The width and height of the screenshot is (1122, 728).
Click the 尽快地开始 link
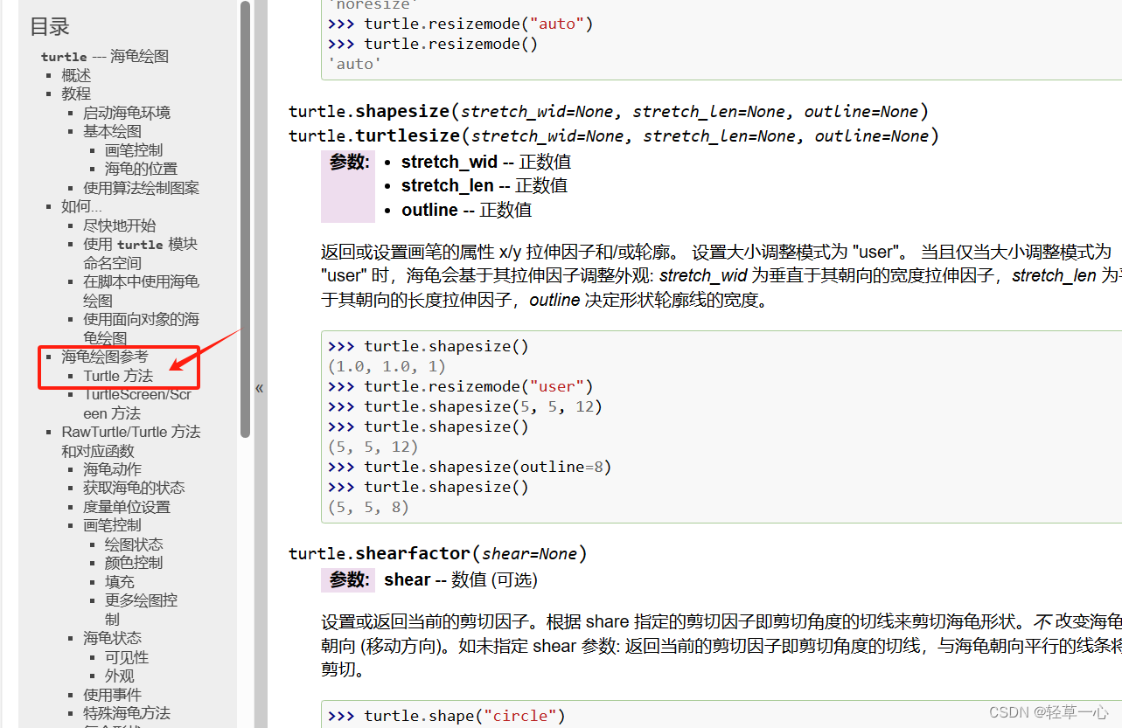(119, 225)
